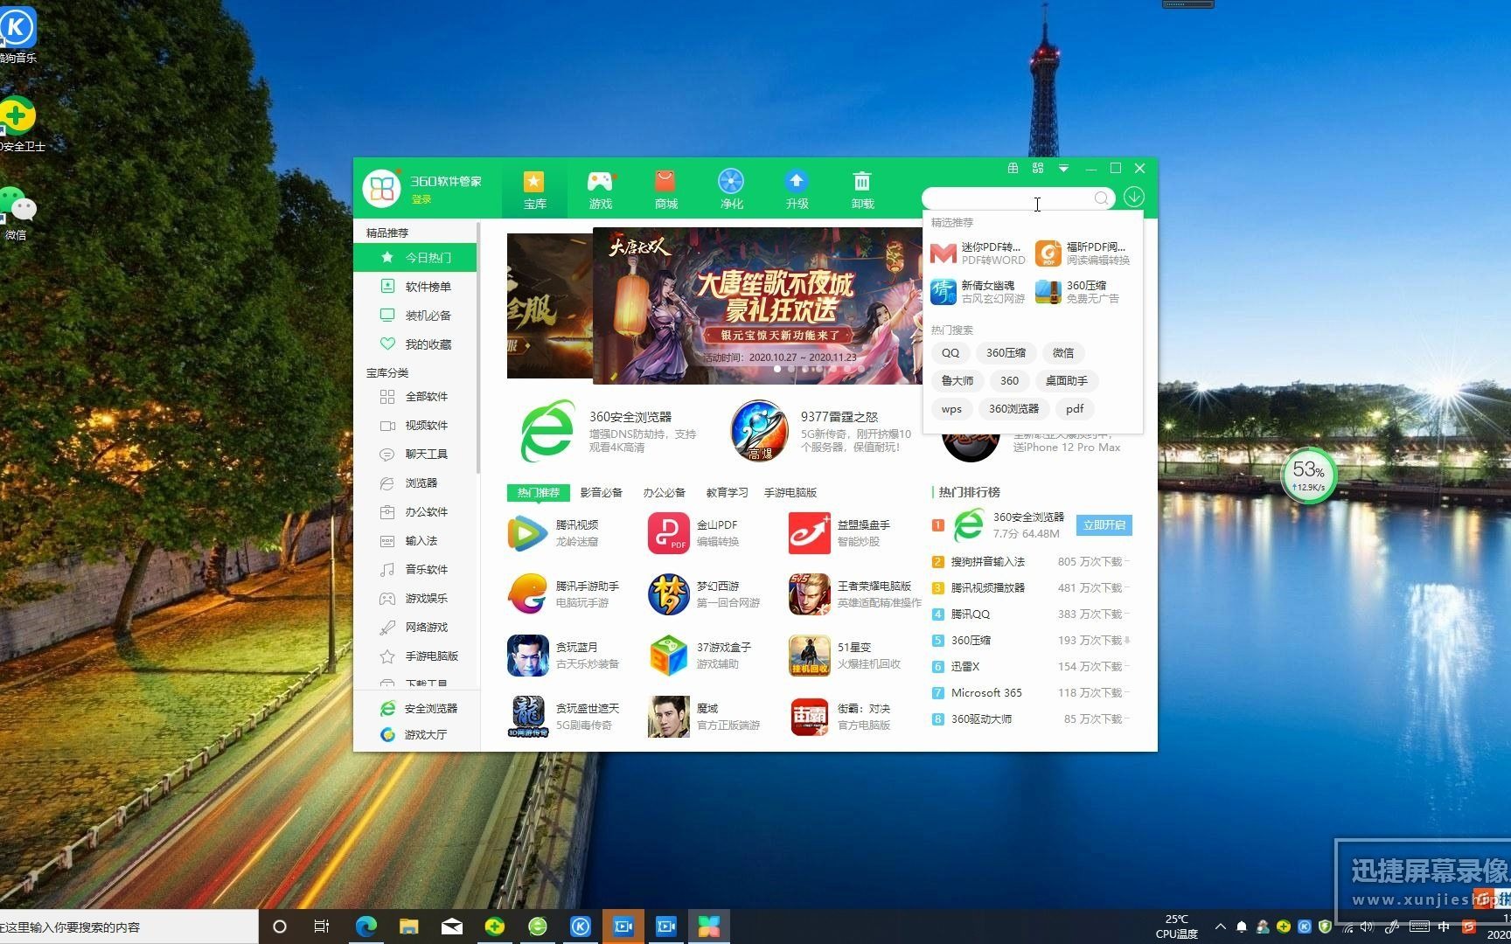Select 全部软件 category
This screenshot has height=944, width=1511.
[x=415, y=397]
